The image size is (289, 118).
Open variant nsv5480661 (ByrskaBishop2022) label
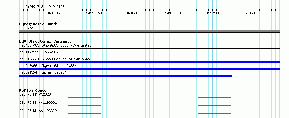pyautogui.click(x=47, y=66)
